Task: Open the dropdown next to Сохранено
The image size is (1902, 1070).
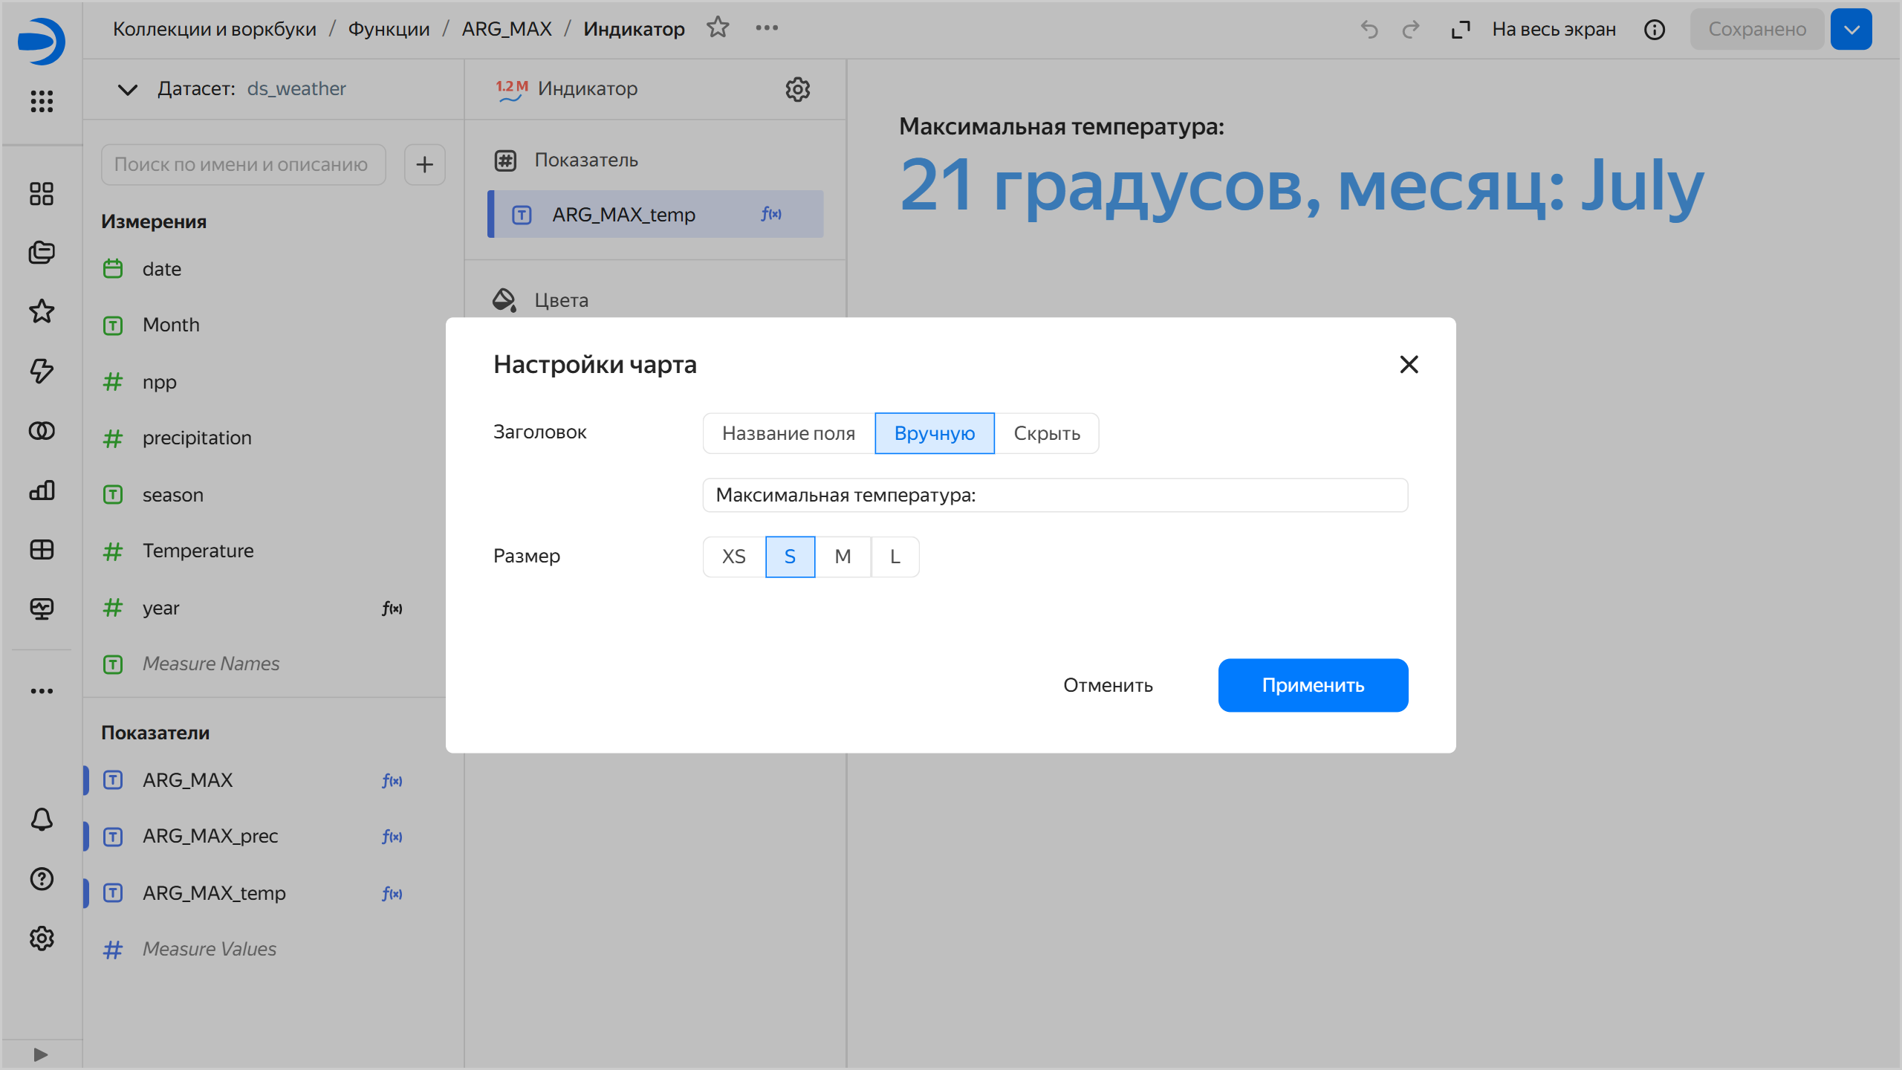Action: pyautogui.click(x=1851, y=29)
